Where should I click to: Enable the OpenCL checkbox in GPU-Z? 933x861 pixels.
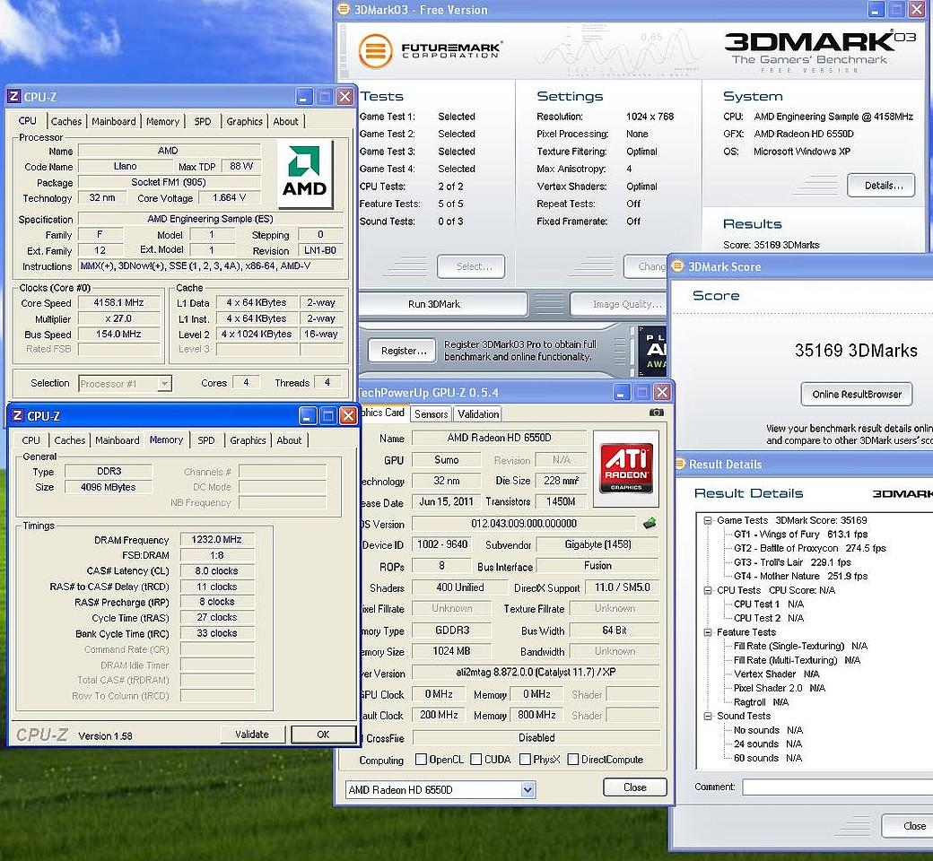(x=421, y=760)
